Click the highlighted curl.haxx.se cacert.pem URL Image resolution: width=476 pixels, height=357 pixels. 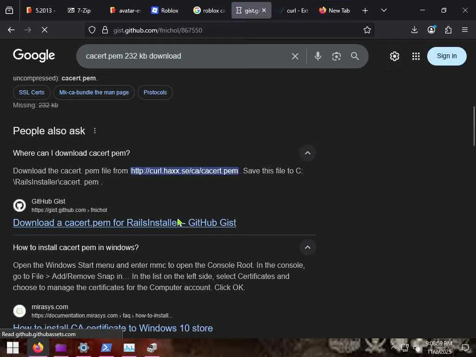(185, 171)
